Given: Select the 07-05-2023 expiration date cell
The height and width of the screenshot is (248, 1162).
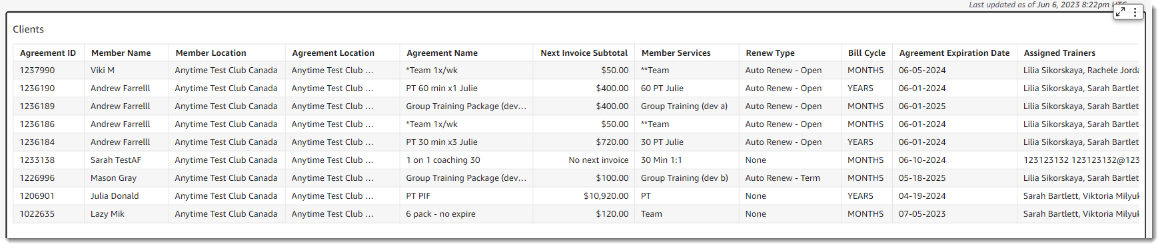Looking at the screenshot, I should [922, 213].
